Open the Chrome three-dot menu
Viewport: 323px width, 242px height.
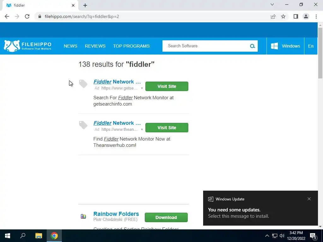coord(316,16)
